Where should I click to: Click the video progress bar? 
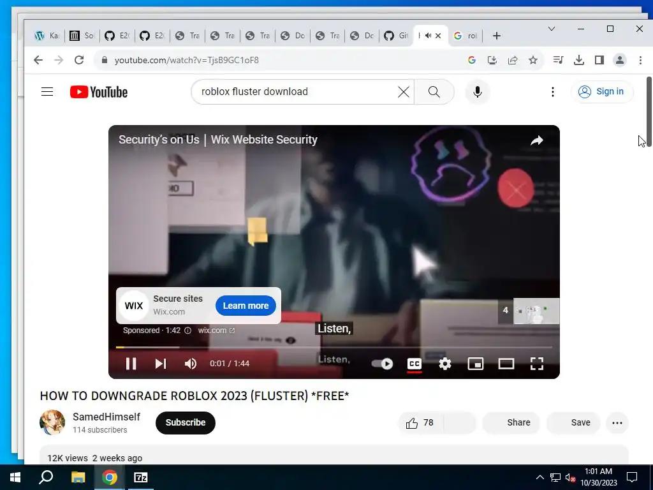click(334, 347)
